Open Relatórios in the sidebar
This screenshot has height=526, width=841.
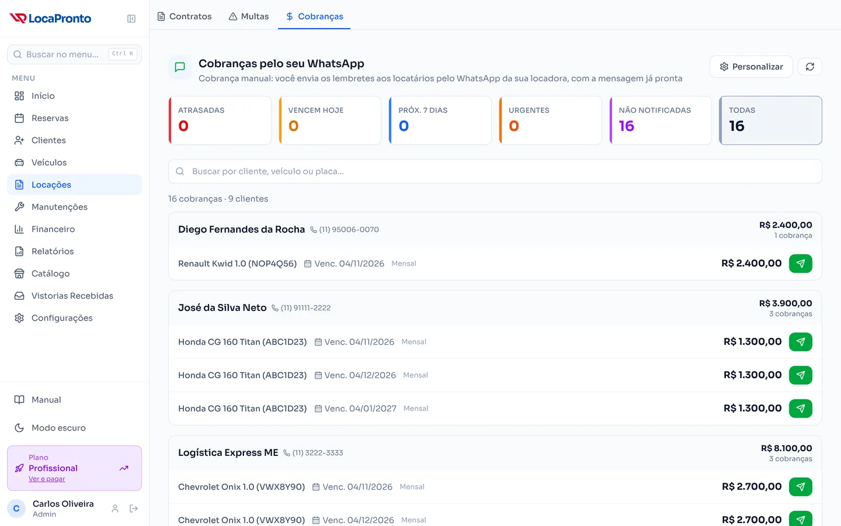[x=74, y=251]
